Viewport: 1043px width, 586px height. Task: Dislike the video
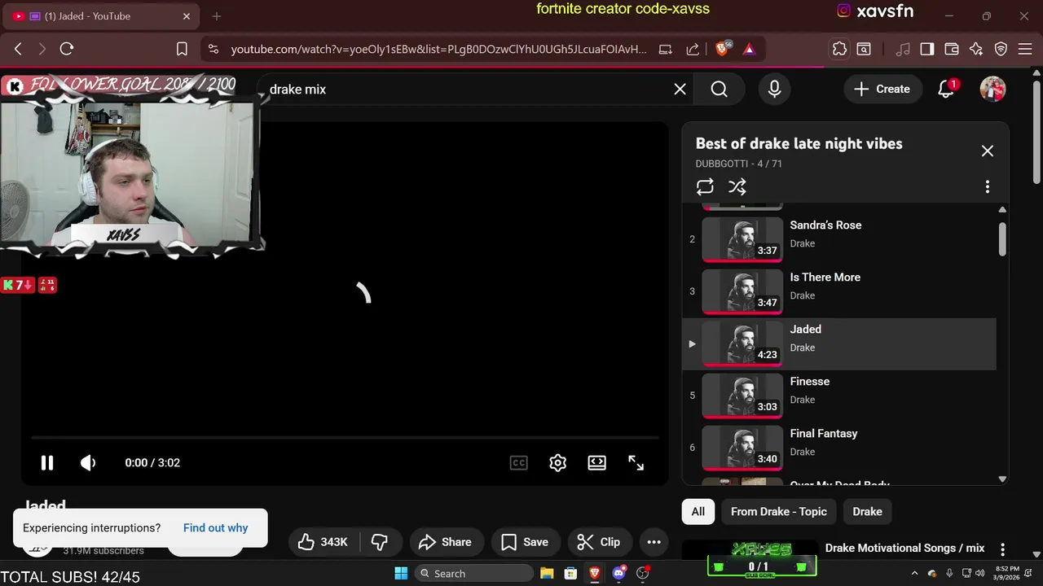point(380,542)
